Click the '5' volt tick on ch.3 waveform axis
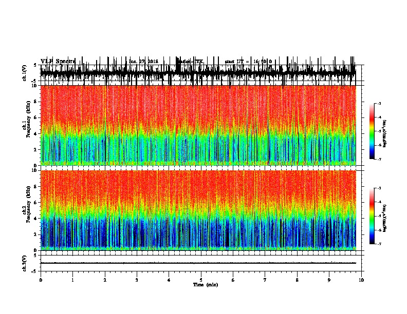 pyautogui.click(x=35, y=256)
